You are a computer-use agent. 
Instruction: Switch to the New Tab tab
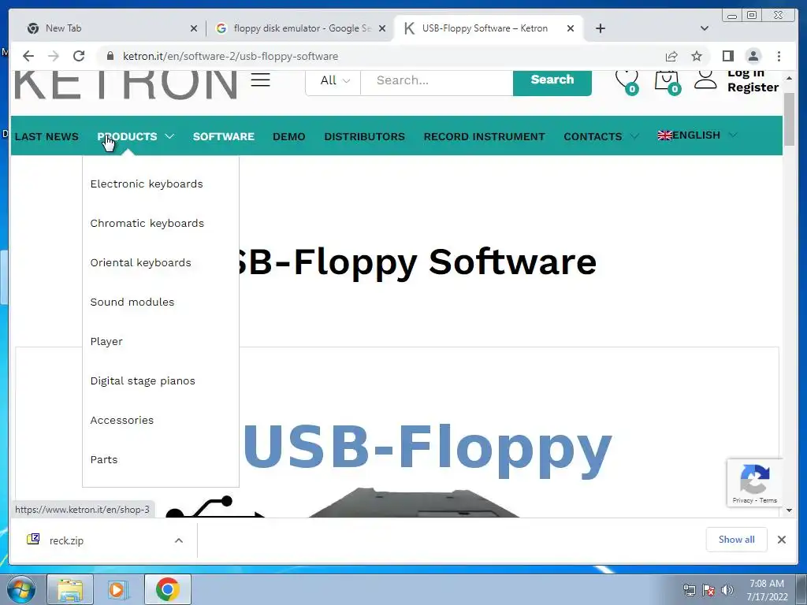pyautogui.click(x=110, y=28)
